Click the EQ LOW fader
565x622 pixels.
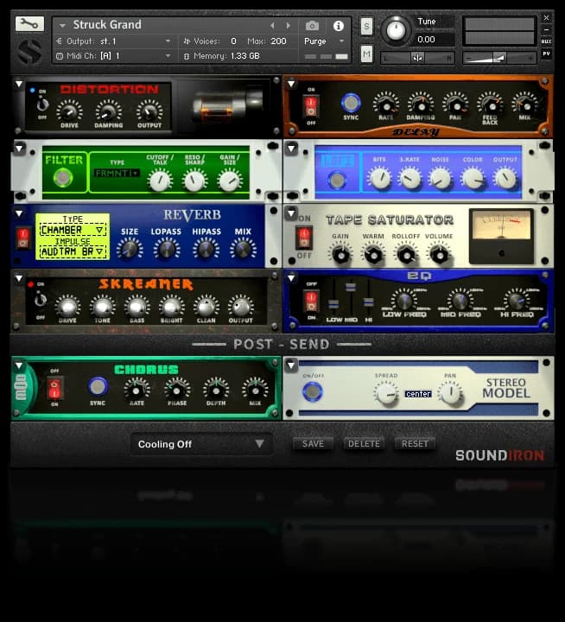tap(333, 303)
